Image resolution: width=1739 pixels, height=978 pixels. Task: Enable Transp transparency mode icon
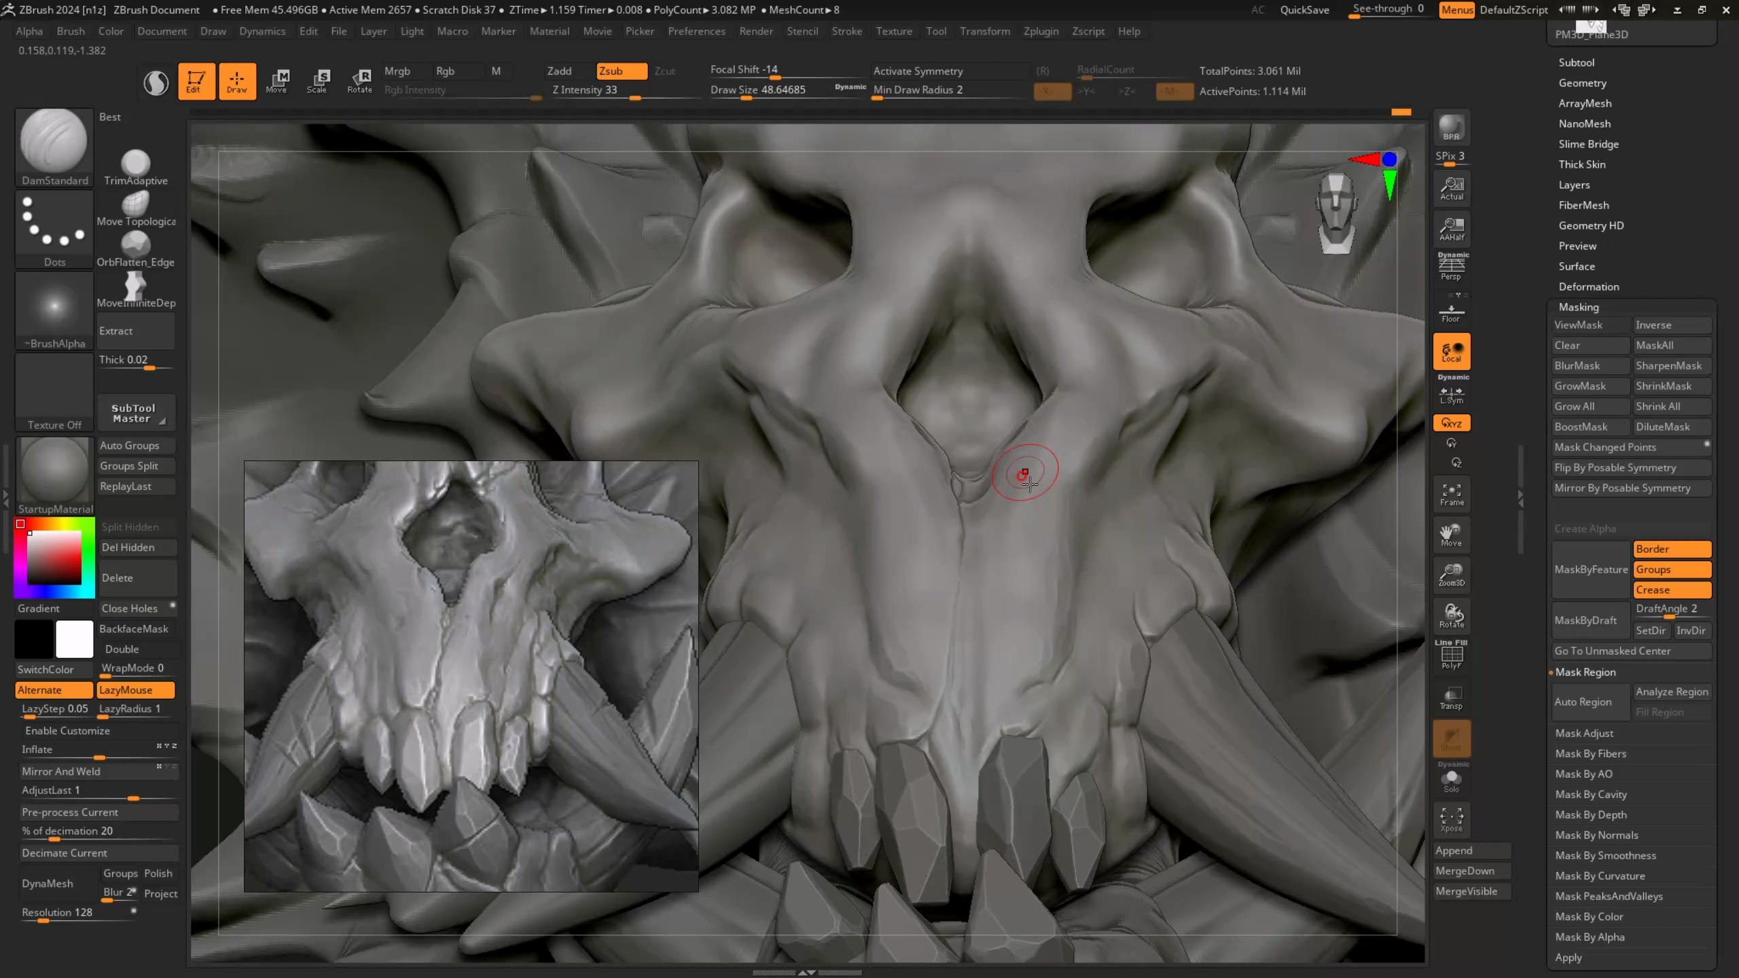(x=1452, y=698)
